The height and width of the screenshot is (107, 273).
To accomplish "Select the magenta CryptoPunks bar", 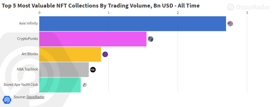I will tap(93, 39).
